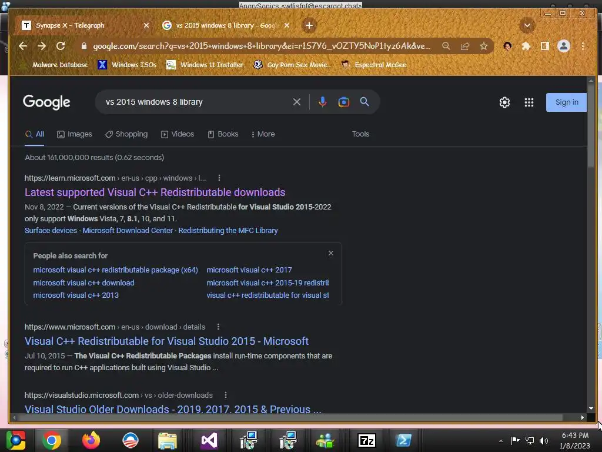Dismiss the People also search for box
The height and width of the screenshot is (452, 602).
[x=330, y=253]
